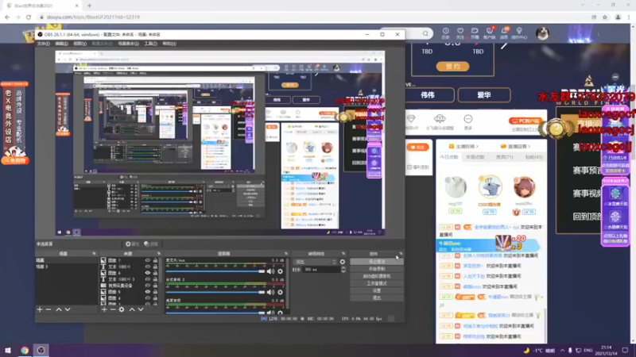Open transition properties gear next to 淡出
Viewport: 636px width, 357px height.
[x=343, y=262]
